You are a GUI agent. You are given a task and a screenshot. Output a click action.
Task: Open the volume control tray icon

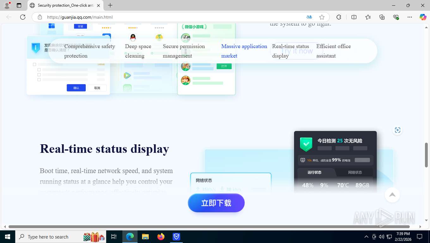pos(382,237)
